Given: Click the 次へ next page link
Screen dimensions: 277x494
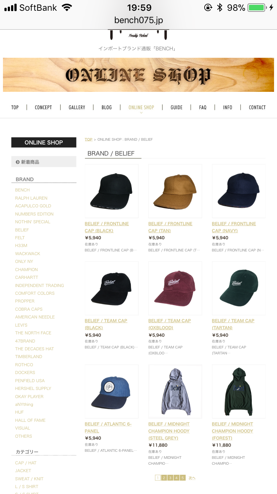Looking at the screenshot, I should click(x=192, y=478).
